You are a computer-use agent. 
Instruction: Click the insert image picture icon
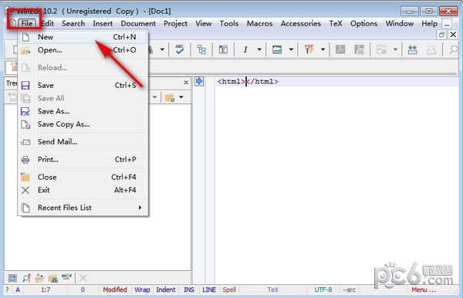[x=277, y=49]
